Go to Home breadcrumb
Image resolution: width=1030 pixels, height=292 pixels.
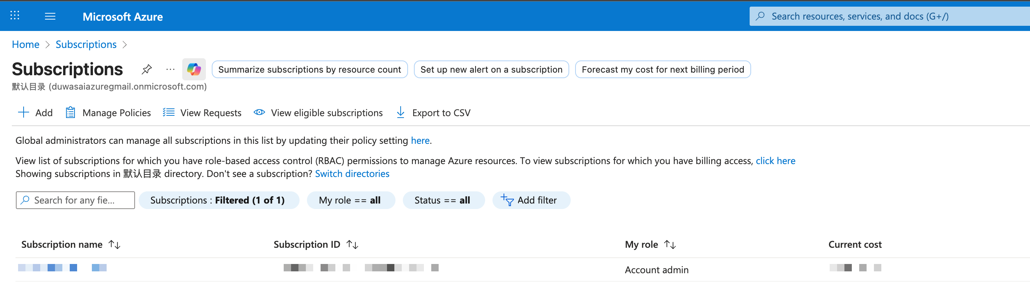tap(25, 44)
